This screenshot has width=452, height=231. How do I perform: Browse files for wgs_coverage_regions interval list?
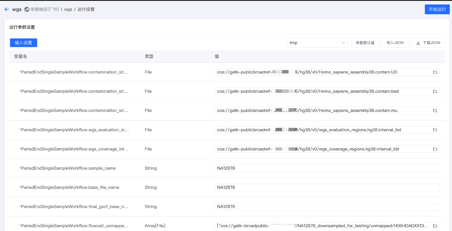pos(435,149)
